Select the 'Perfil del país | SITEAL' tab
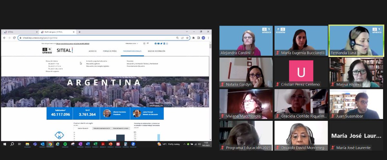Image resolution: width=387 pixels, height=160 pixels. coord(57,32)
